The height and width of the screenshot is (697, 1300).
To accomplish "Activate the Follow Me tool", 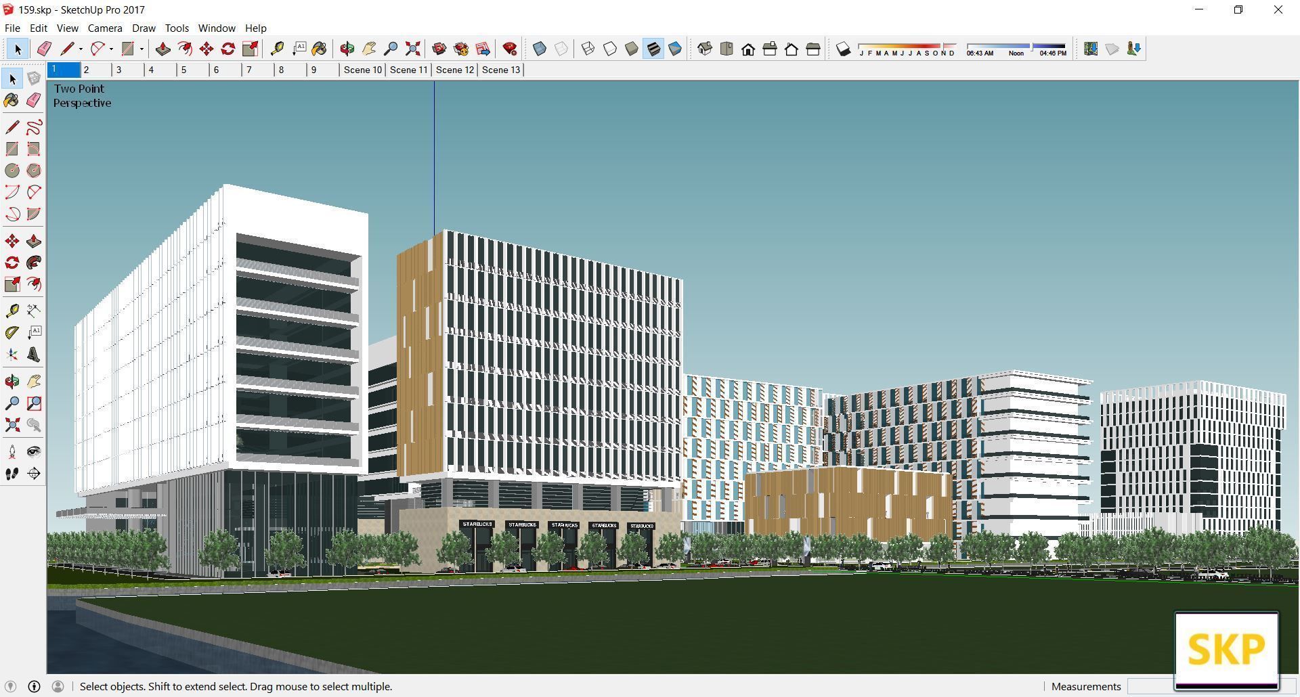I will pos(34,263).
